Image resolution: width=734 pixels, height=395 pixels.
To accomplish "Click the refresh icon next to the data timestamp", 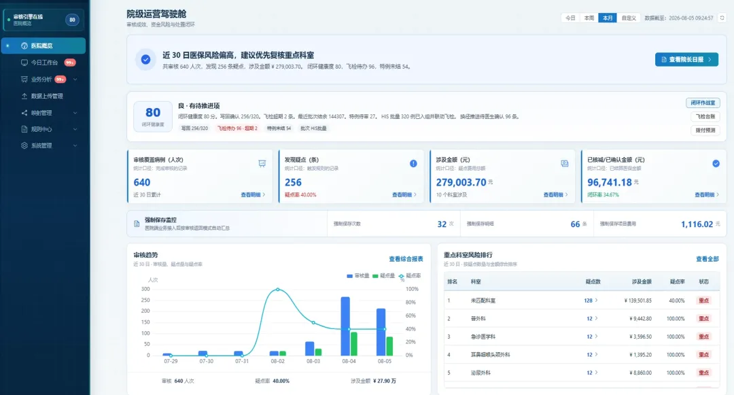I will pyautogui.click(x=722, y=18).
